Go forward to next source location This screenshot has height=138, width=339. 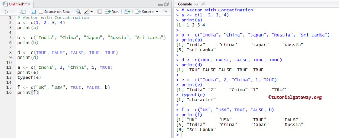[x=12, y=12]
